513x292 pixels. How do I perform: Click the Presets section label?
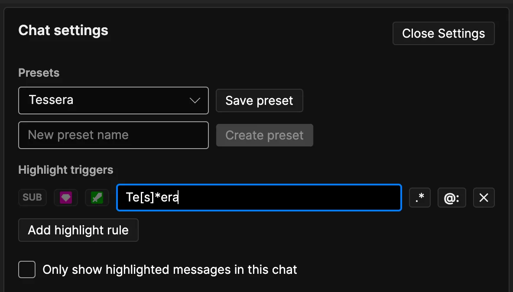coord(39,73)
